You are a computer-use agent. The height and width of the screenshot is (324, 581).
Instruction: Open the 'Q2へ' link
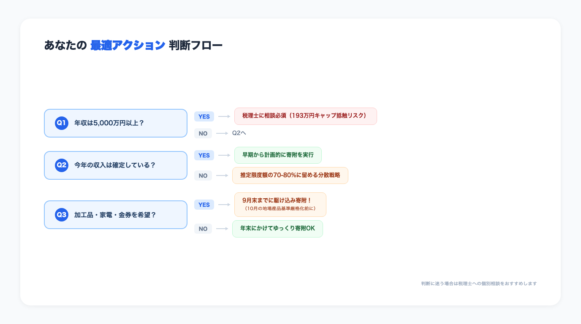click(x=239, y=133)
